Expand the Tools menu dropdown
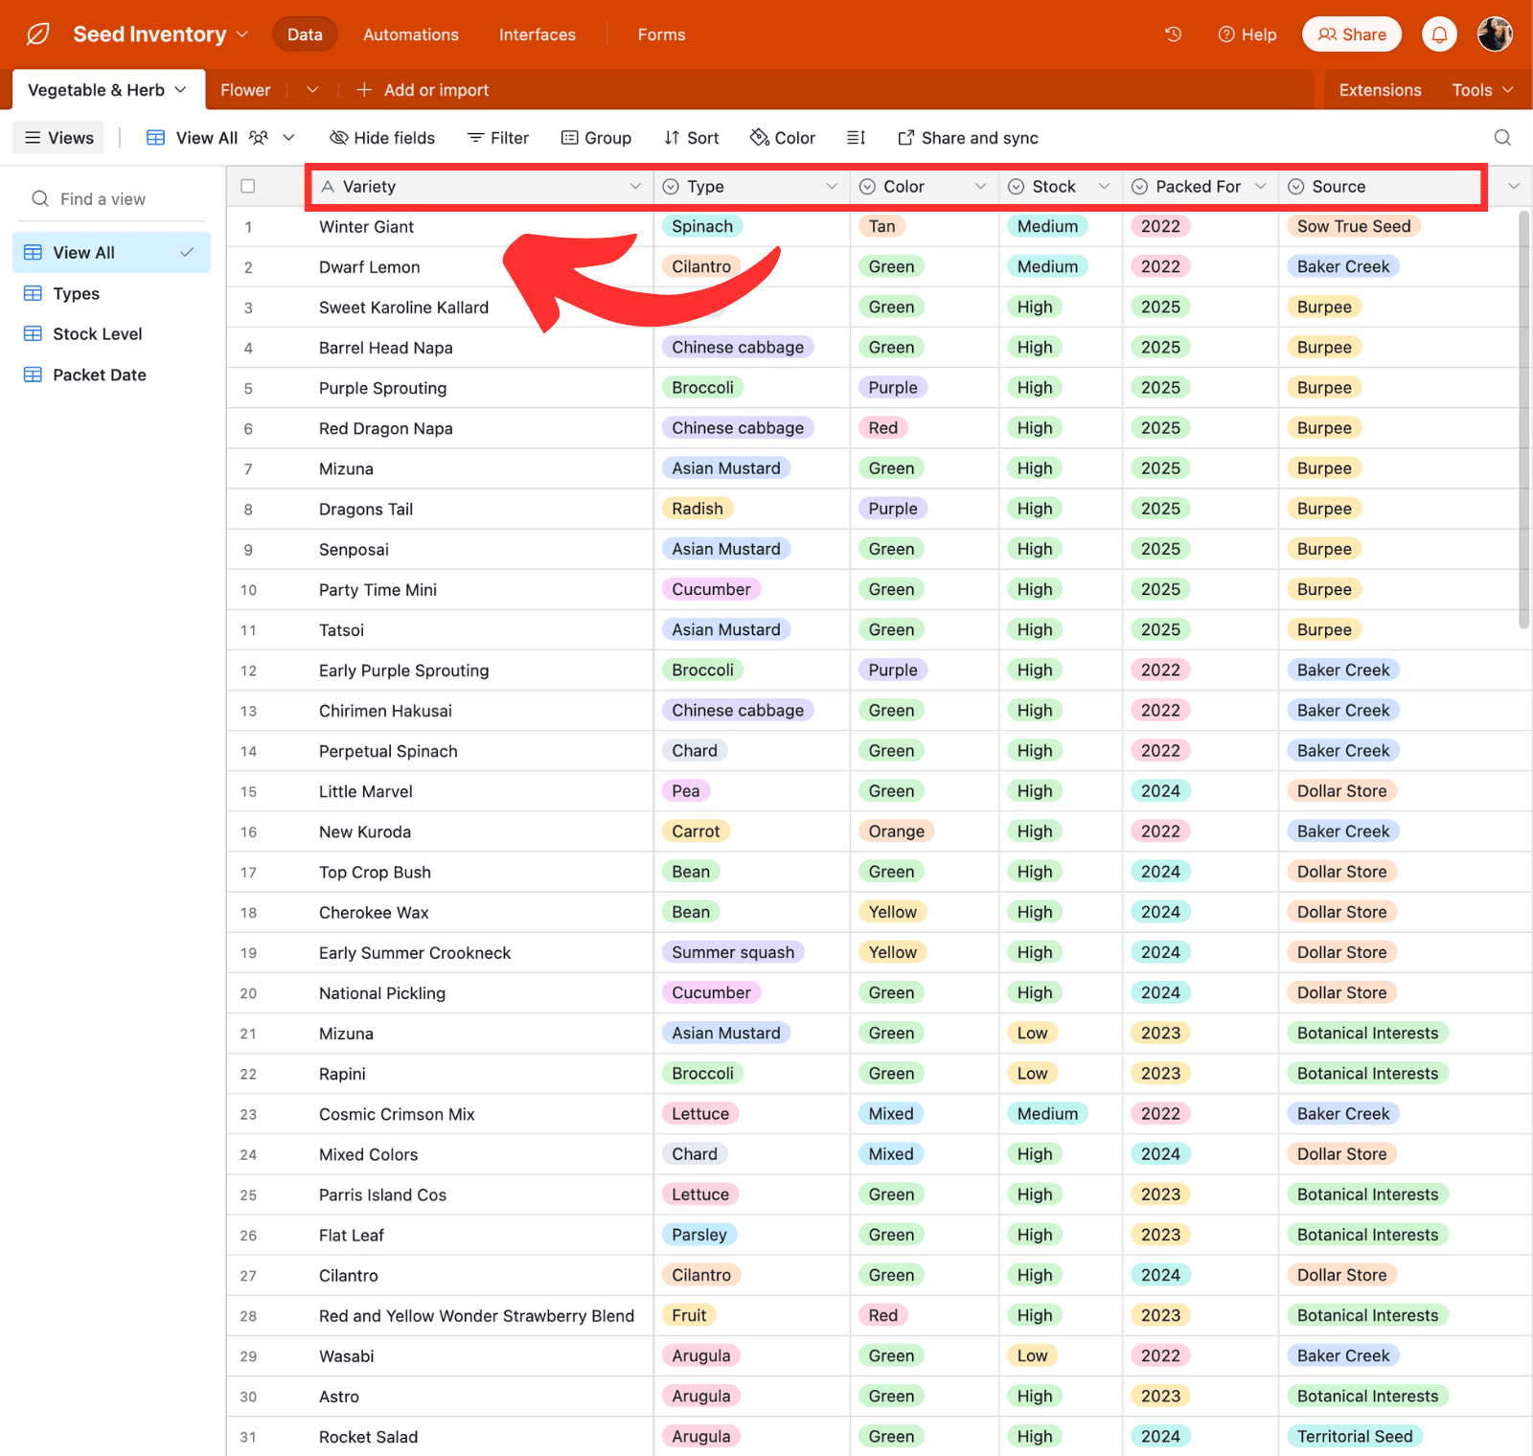1533x1456 pixels. click(1481, 90)
